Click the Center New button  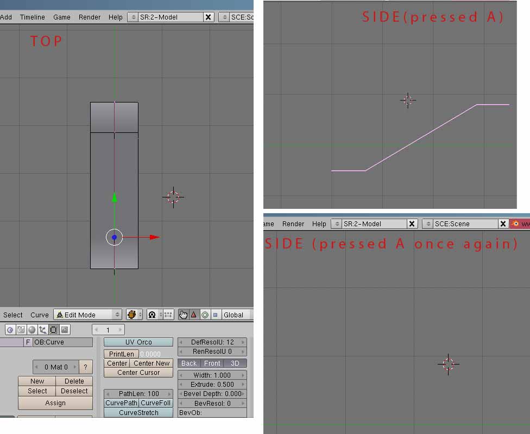click(152, 363)
